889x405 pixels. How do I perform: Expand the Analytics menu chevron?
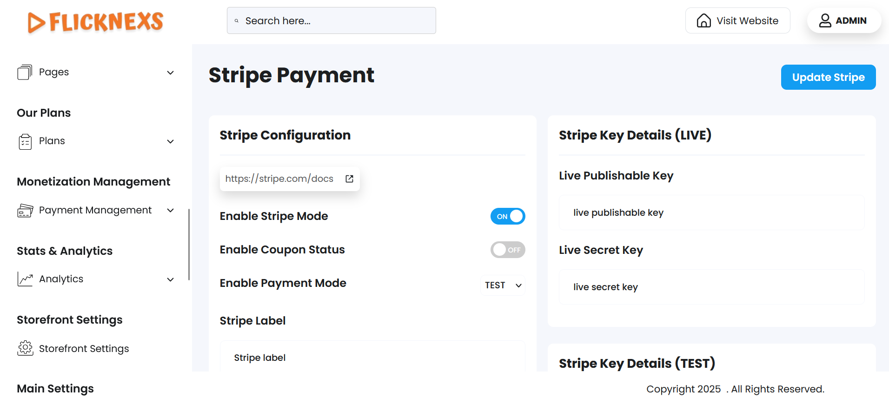(x=171, y=279)
